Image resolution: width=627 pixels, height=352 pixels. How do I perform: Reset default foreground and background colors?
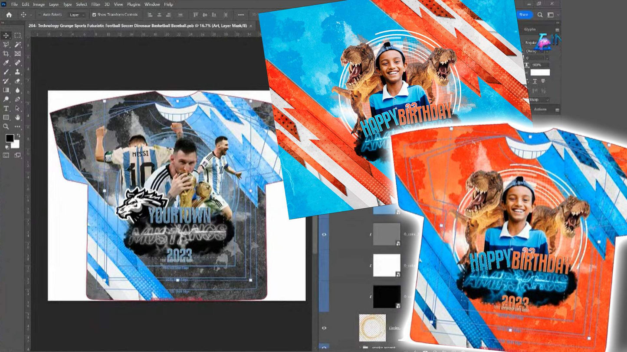tap(7, 146)
